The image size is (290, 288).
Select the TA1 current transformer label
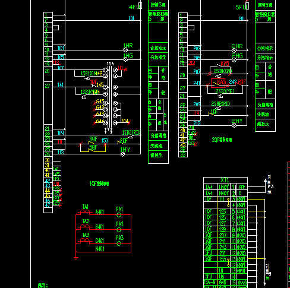[x=86, y=207]
